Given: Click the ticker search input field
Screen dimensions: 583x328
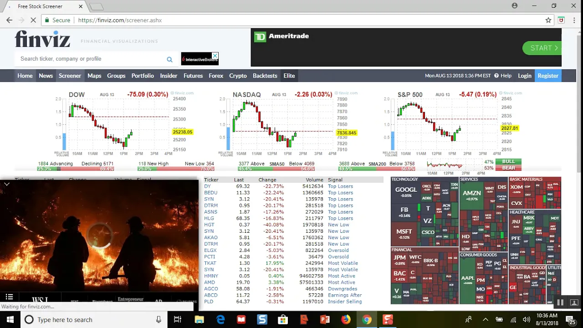Looking at the screenshot, I should point(91,59).
